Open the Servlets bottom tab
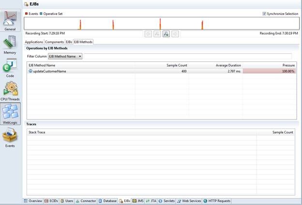 (167, 201)
